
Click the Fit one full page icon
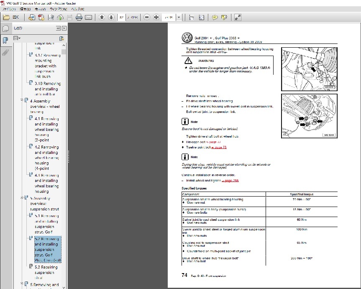click(202, 17)
